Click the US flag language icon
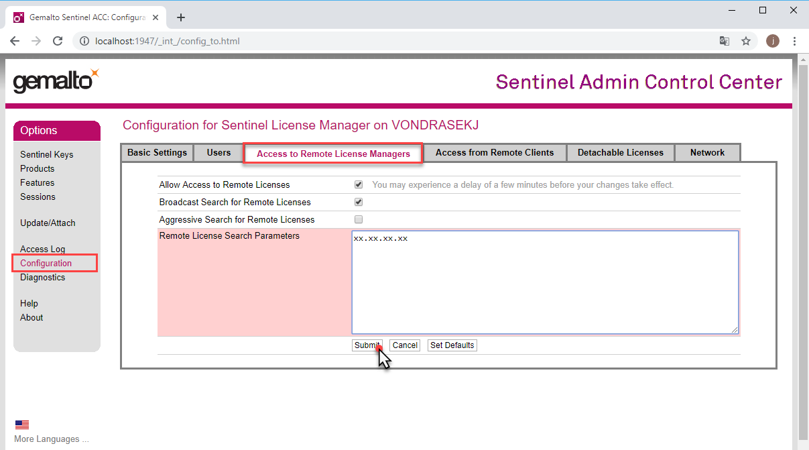The image size is (809, 450). click(x=22, y=424)
